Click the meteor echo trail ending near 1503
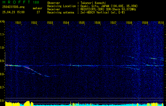The height and width of the screenshot is (106, 166). coord(47,76)
